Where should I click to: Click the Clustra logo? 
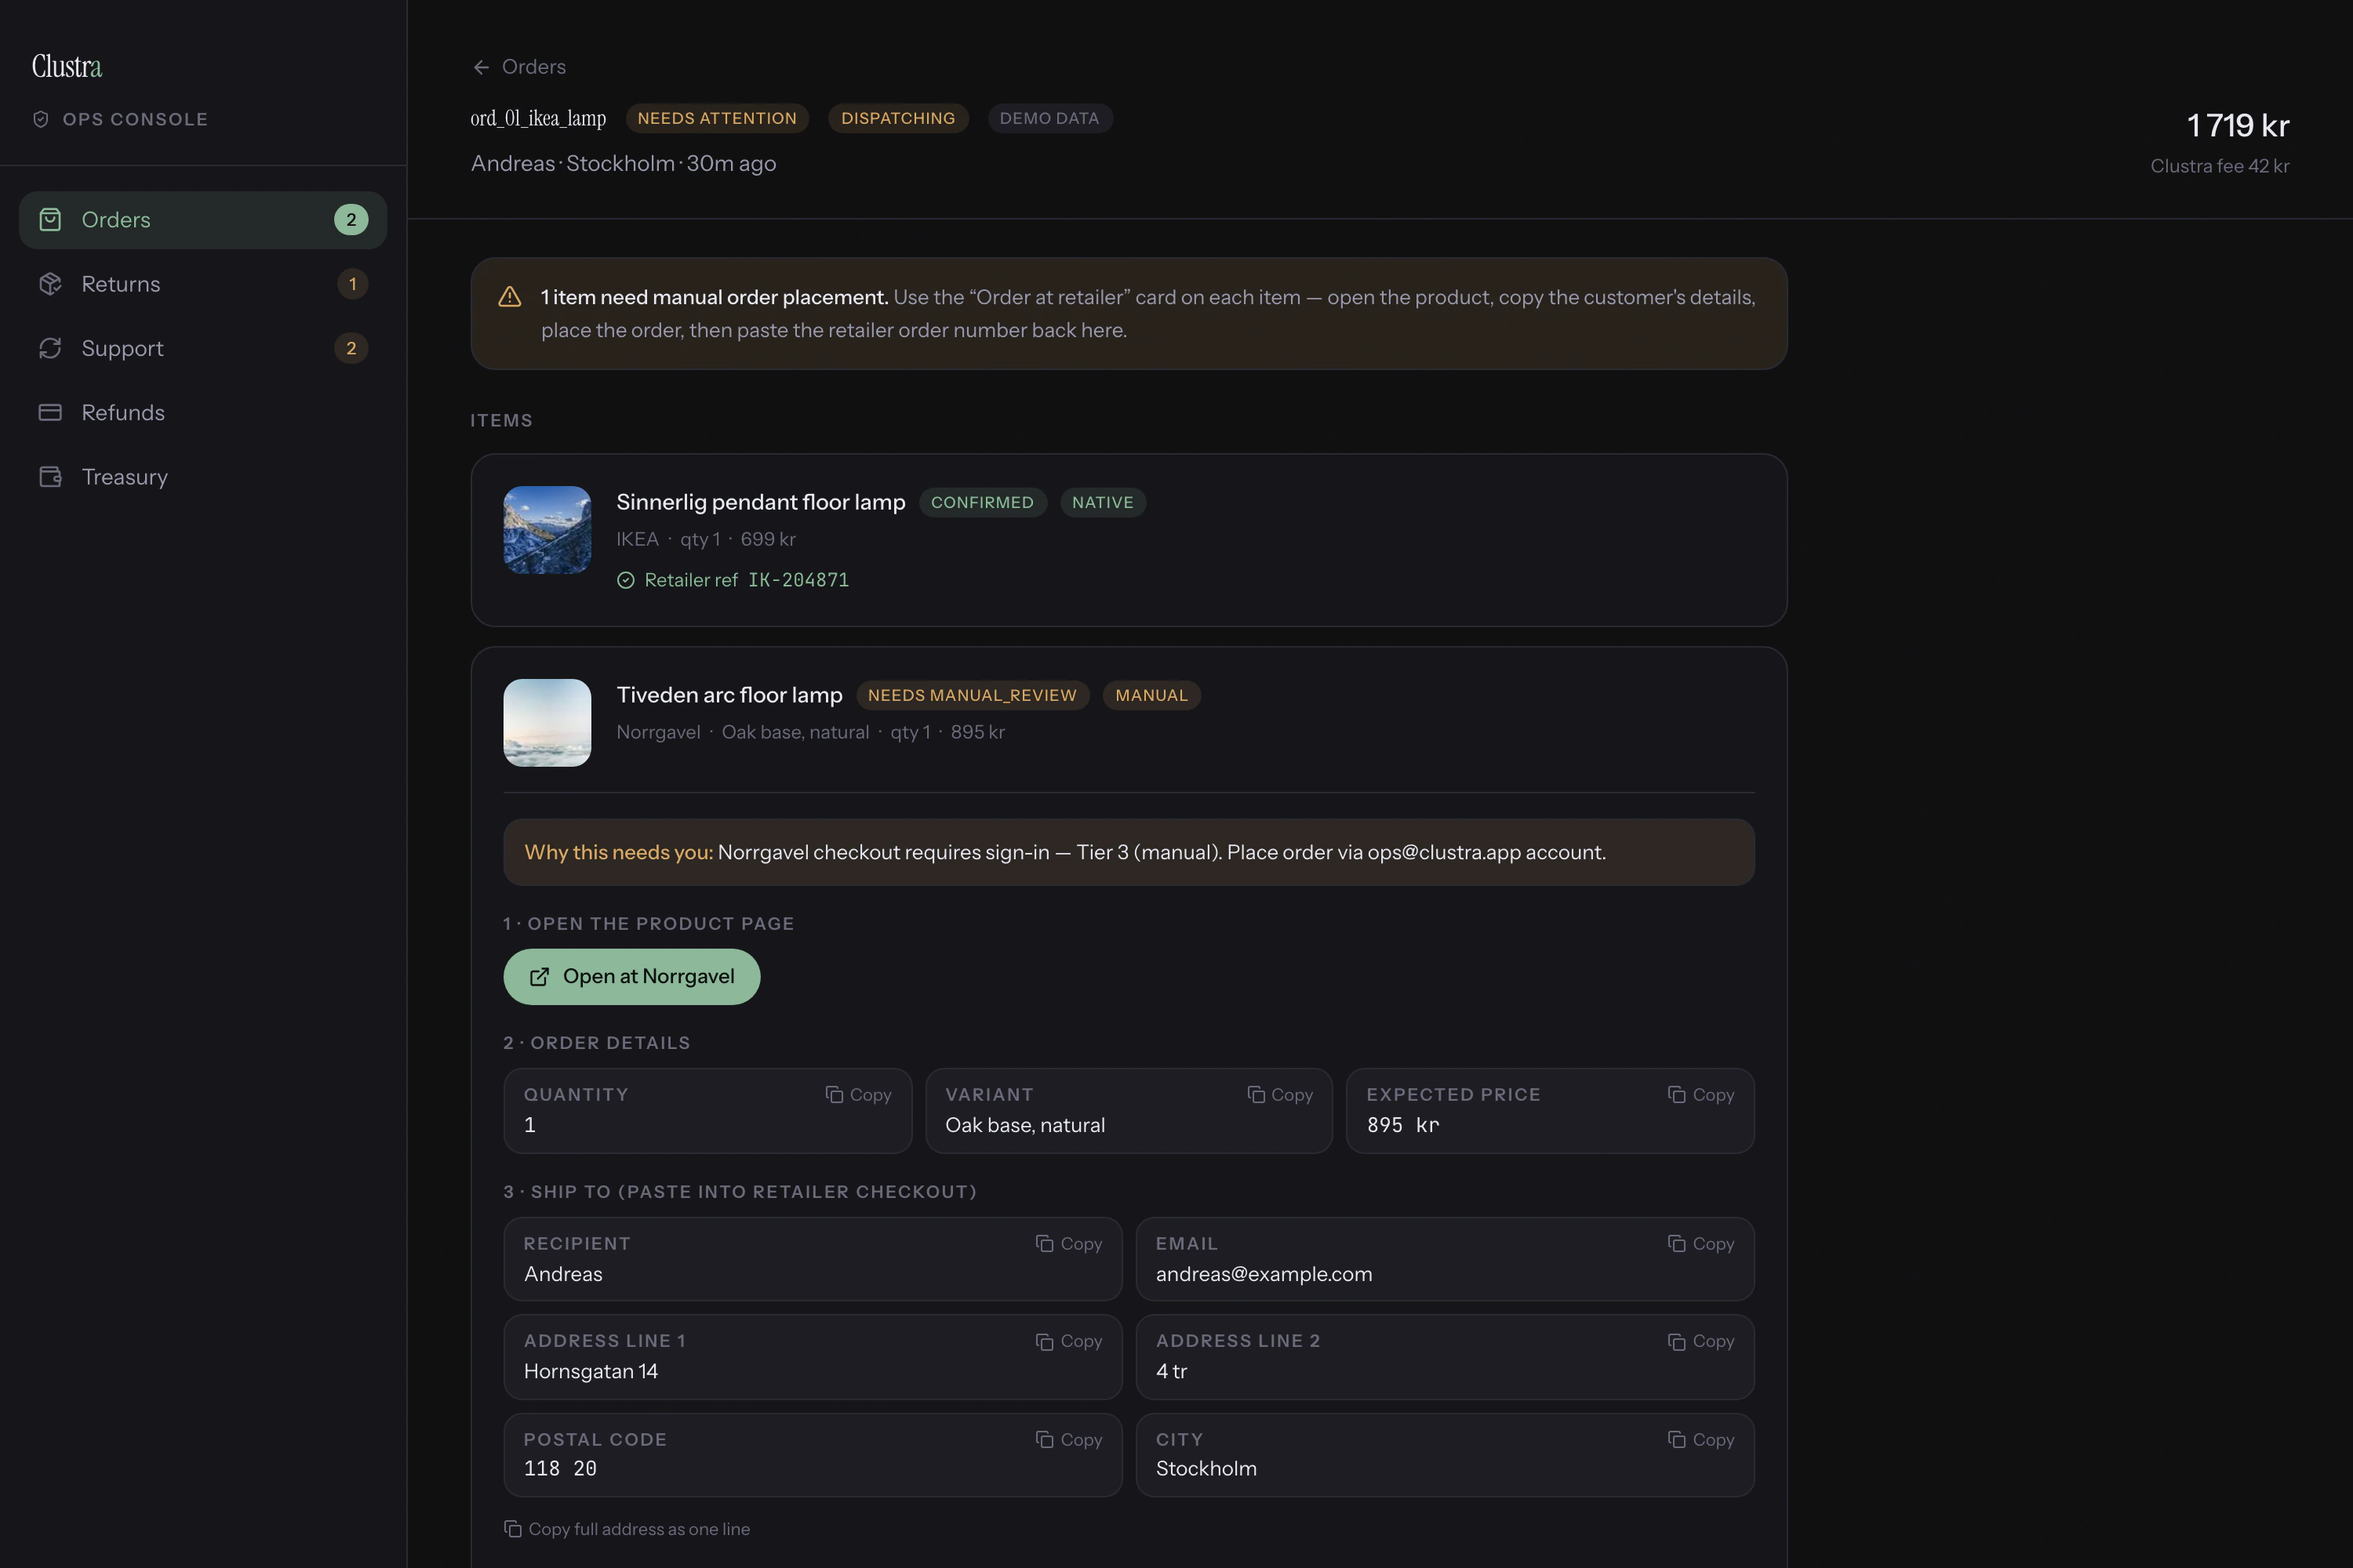pyautogui.click(x=67, y=67)
